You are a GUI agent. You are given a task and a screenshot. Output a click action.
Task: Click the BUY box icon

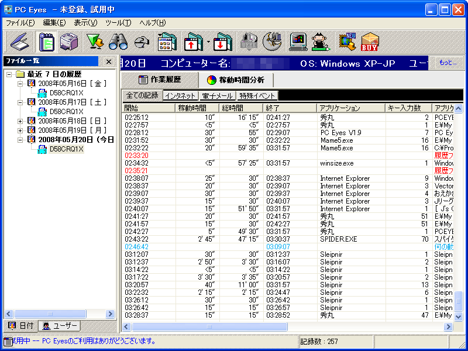tap(370, 42)
